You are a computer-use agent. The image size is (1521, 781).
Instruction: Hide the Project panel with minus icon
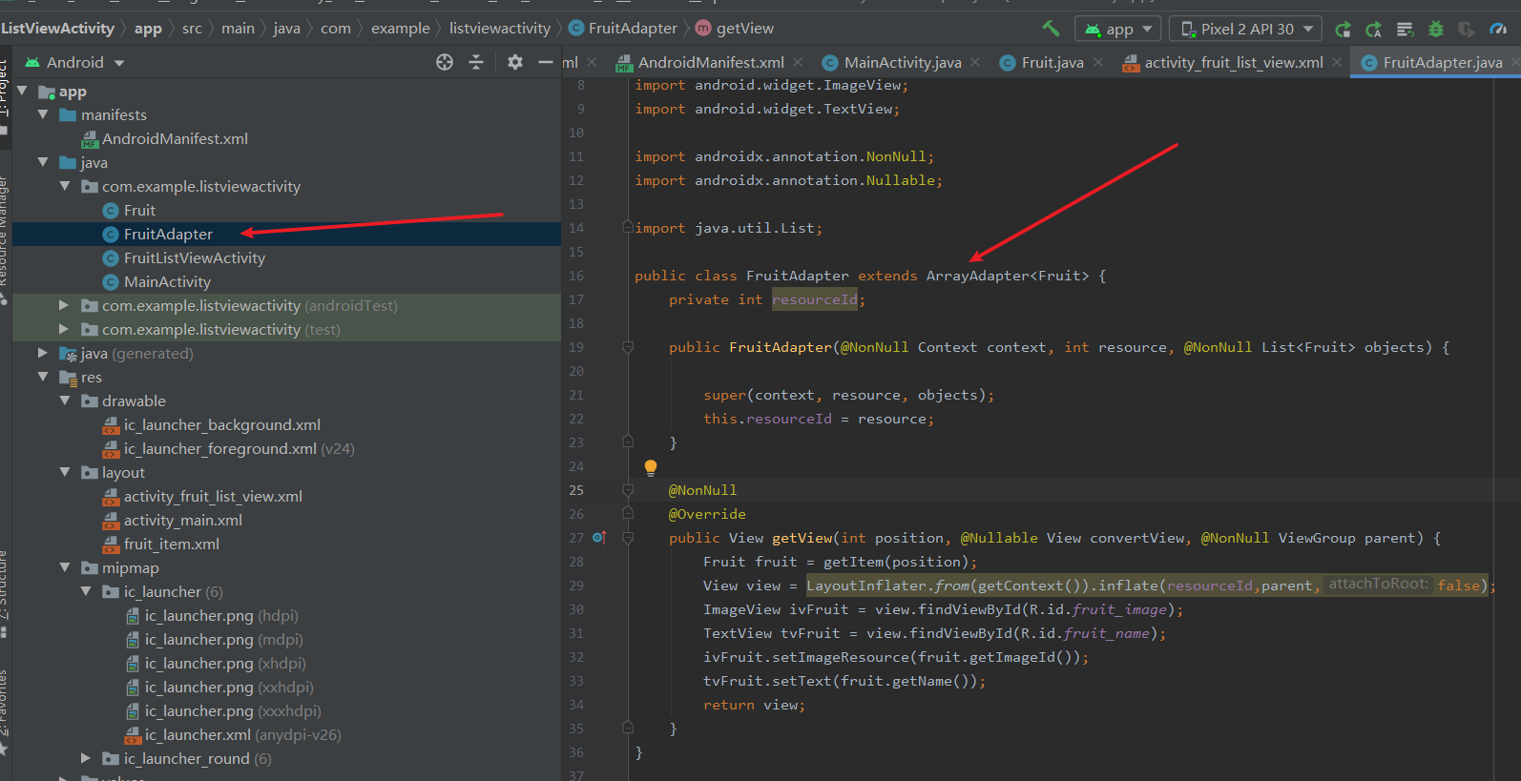pyautogui.click(x=546, y=62)
